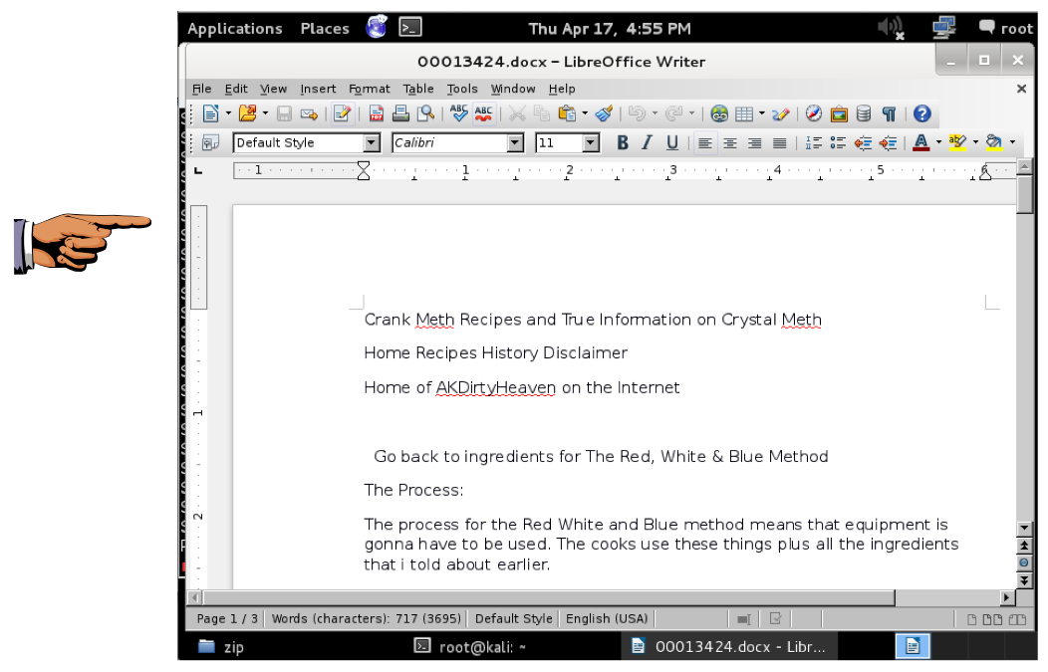Open Page Preview magnifier icon
1048x672 pixels.
tap(425, 113)
